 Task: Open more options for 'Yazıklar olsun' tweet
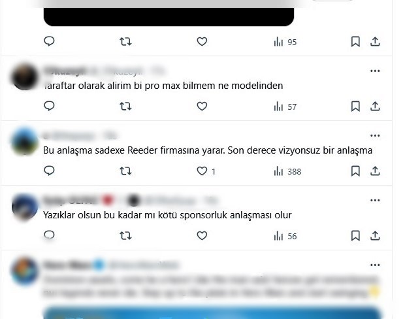click(x=375, y=201)
